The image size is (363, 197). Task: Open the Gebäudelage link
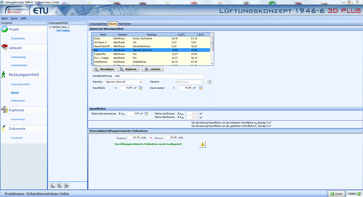(18, 57)
